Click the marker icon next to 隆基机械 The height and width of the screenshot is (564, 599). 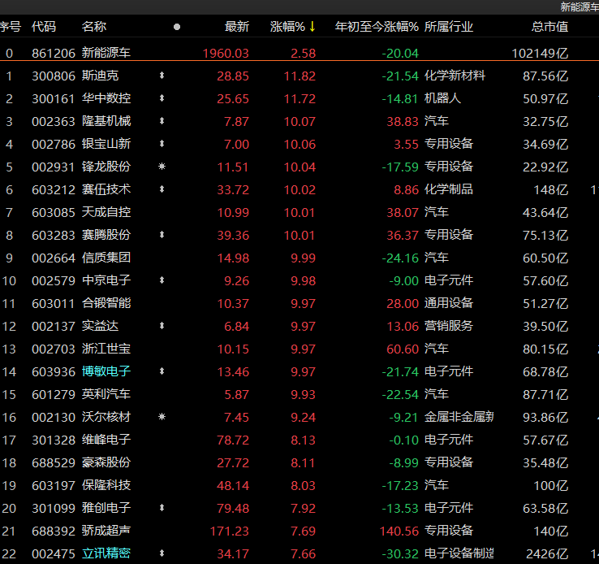tap(162, 121)
